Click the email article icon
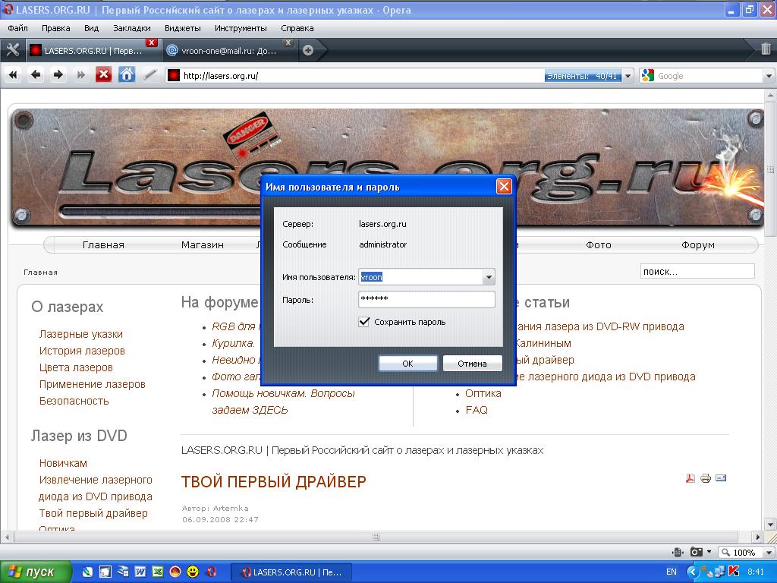The image size is (777, 583). pos(721,478)
